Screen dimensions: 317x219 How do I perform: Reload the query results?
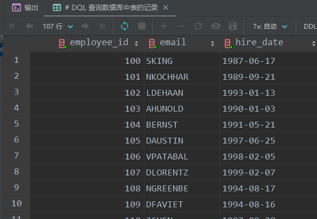click(125, 26)
